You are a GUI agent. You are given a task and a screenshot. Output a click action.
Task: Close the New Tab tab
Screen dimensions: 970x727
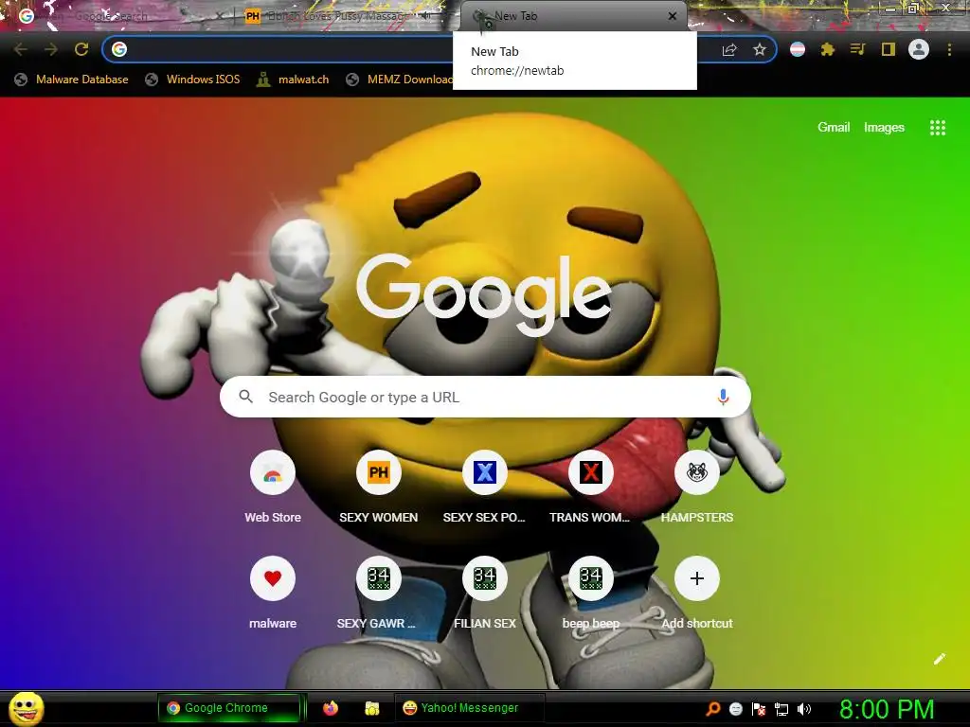pyautogui.click(x=673, y=16)
